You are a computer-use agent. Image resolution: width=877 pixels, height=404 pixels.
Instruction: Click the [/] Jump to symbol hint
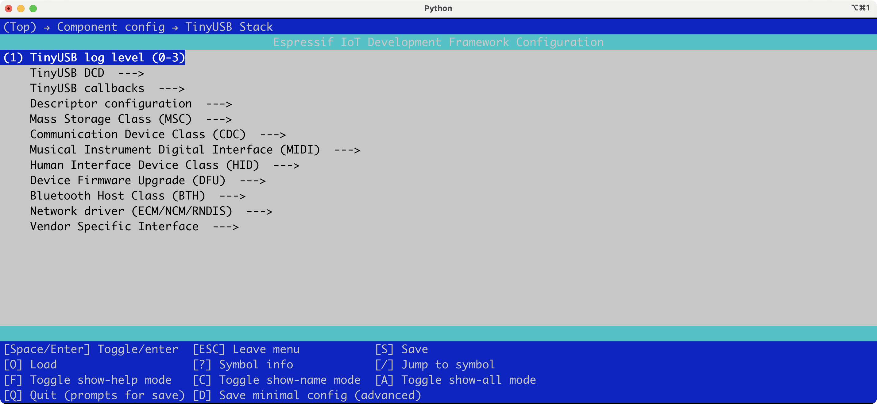click(435, 364)
